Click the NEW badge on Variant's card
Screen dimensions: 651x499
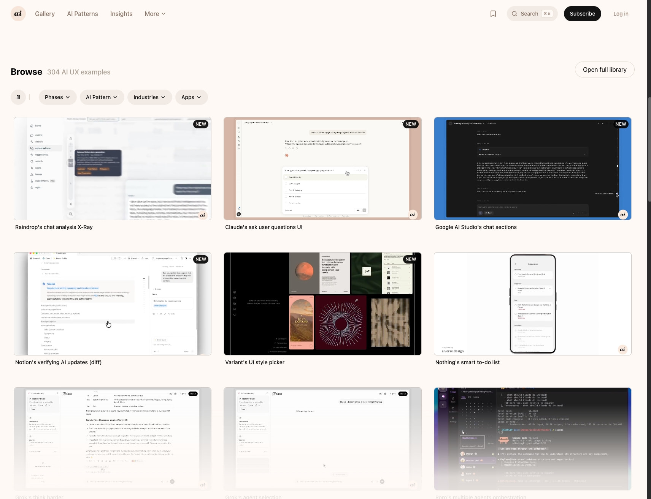(411, 259)
